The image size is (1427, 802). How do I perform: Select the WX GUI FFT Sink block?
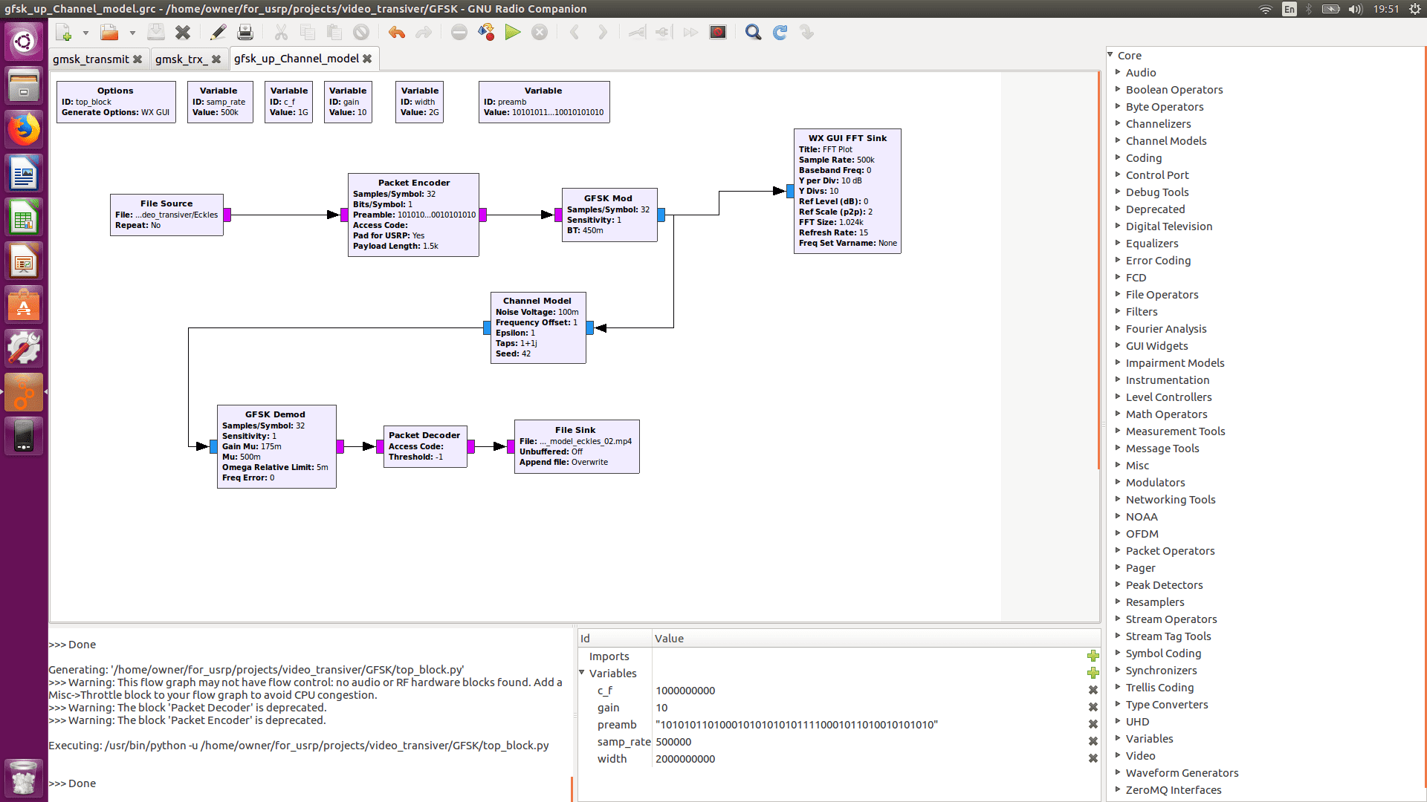(x=847, y=191)
